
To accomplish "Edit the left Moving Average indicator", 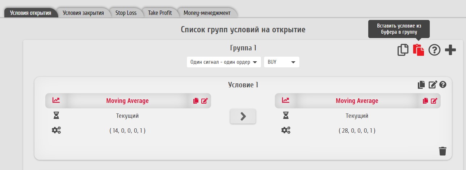I will coord(205,101).
